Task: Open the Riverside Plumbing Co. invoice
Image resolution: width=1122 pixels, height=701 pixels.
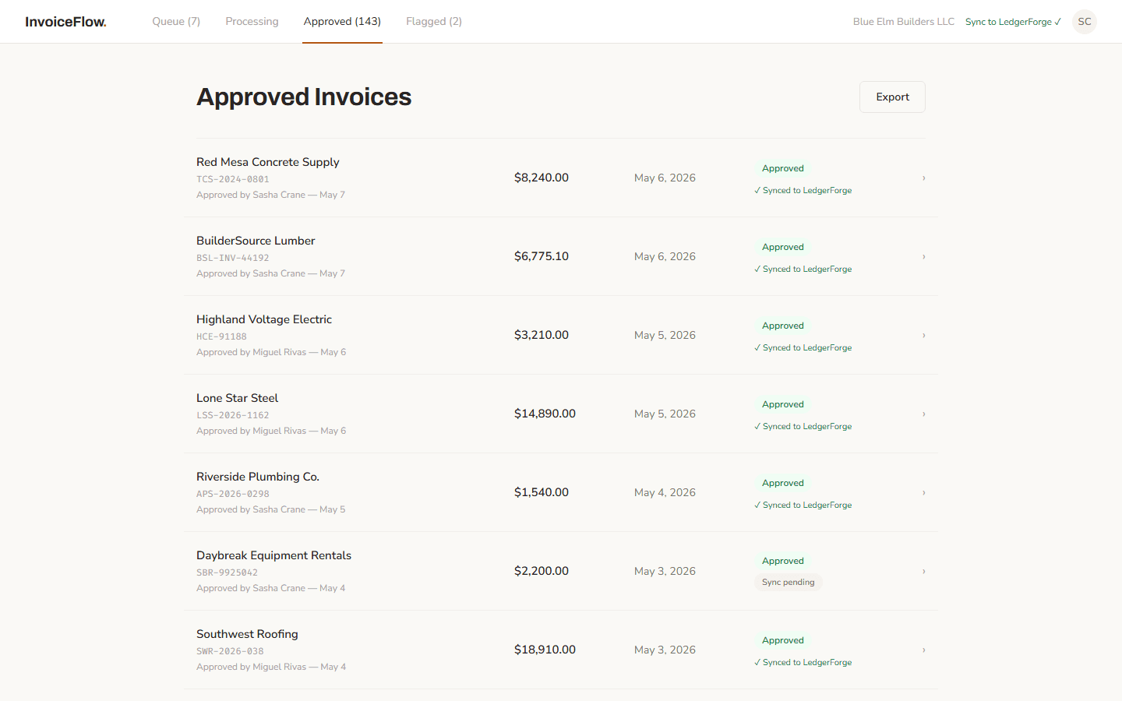Action: [x=561, y=493]
